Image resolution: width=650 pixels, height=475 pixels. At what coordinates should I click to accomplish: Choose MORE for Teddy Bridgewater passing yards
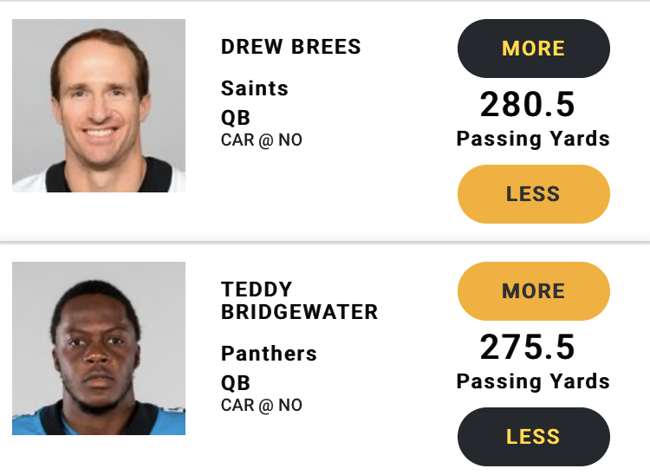pyautogui.click(x=534, y=291)
